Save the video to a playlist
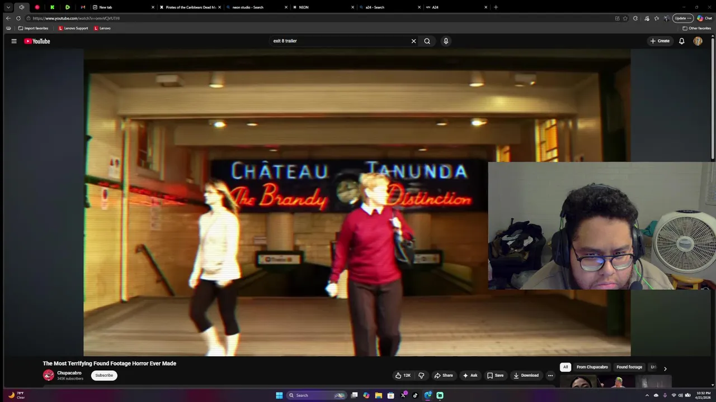 (x=495, y=375)
